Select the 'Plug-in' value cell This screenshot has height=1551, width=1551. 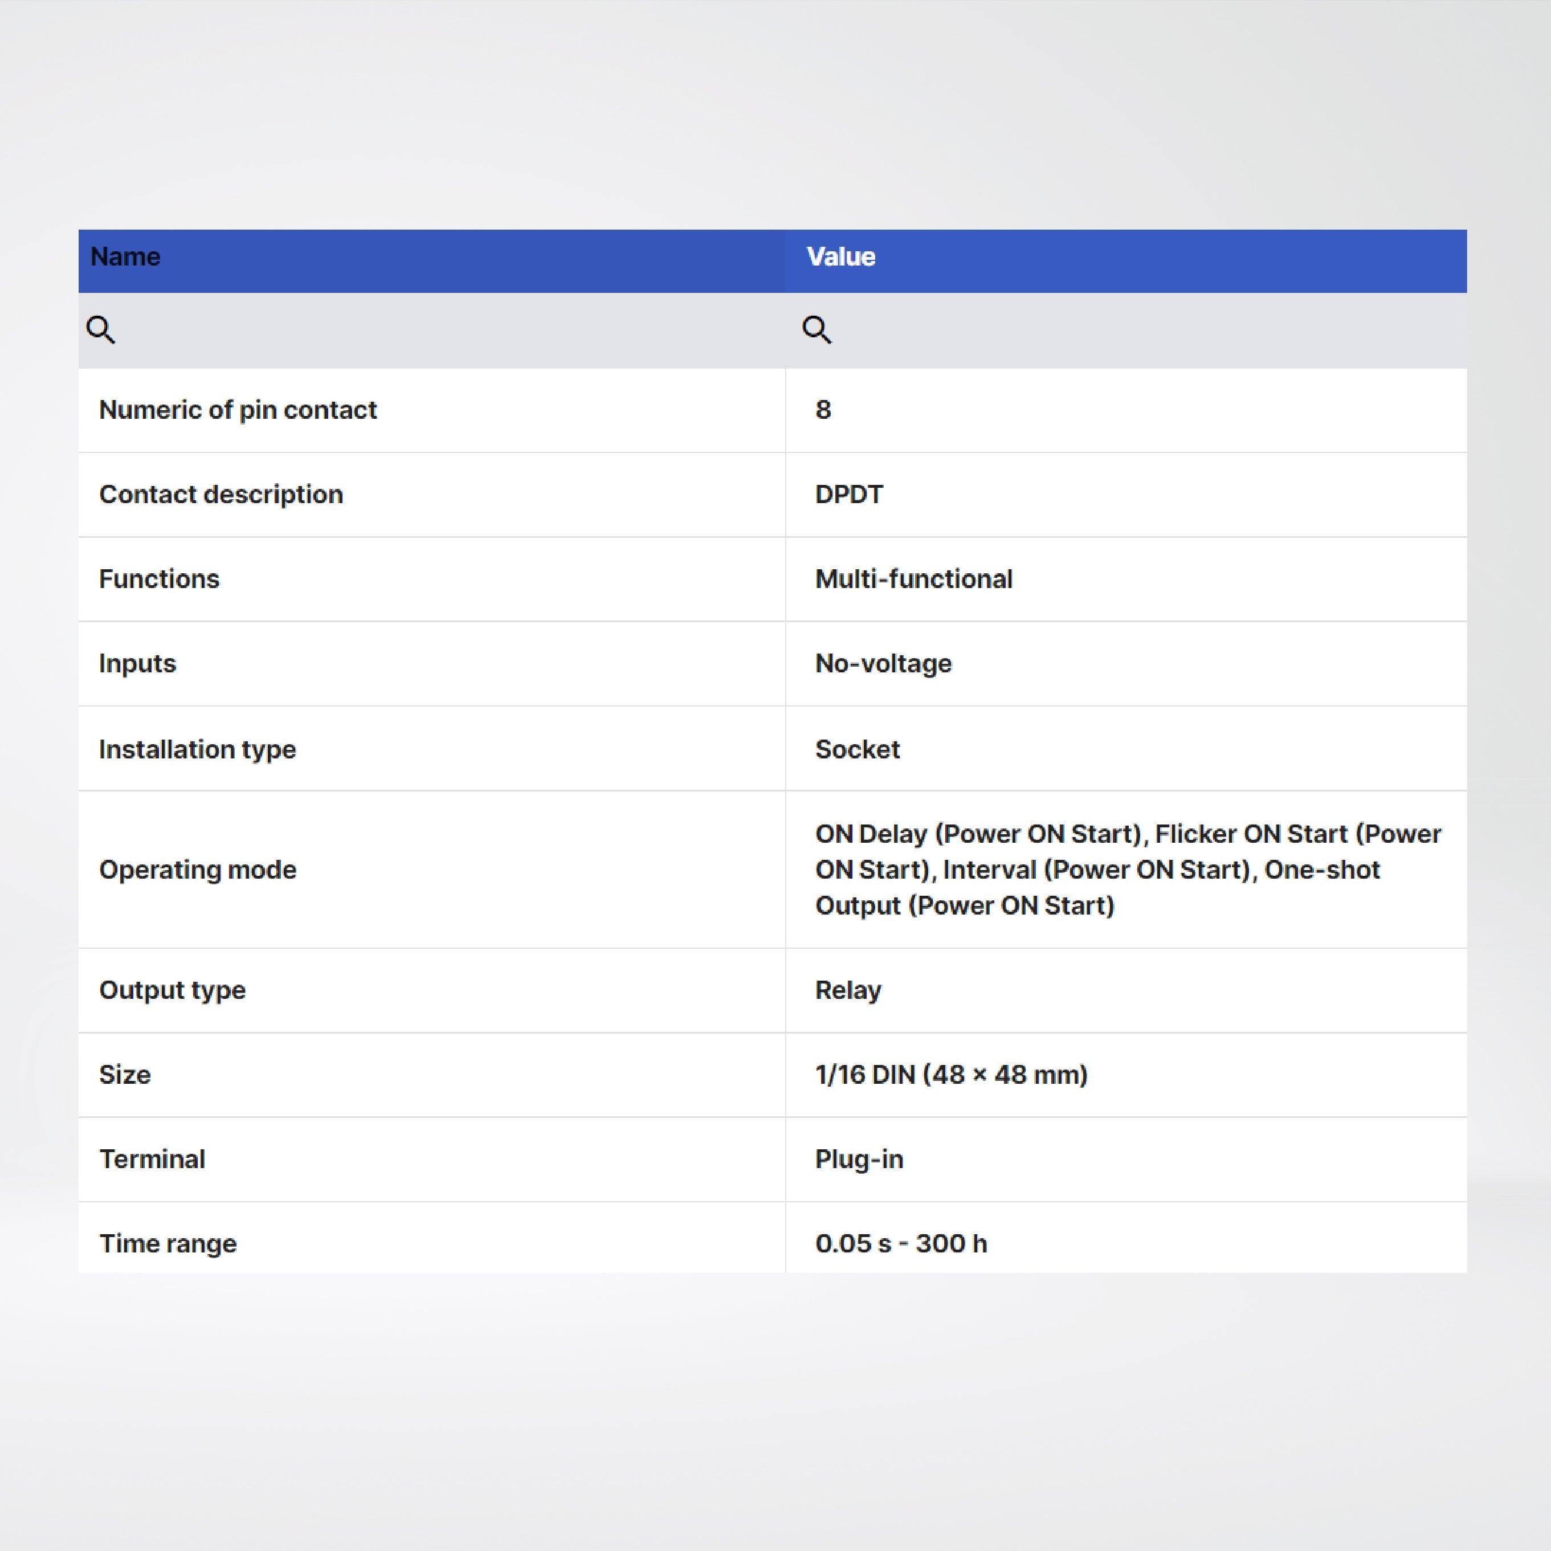click(x=1125, y=1159)
